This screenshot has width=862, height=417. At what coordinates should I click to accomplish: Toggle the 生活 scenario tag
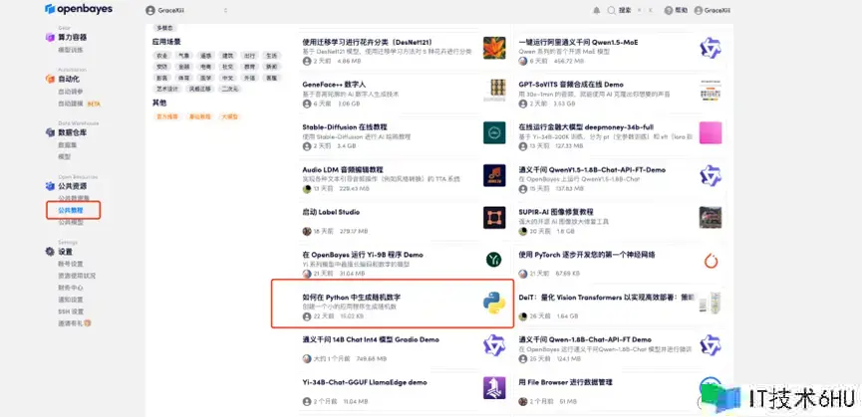272,56
